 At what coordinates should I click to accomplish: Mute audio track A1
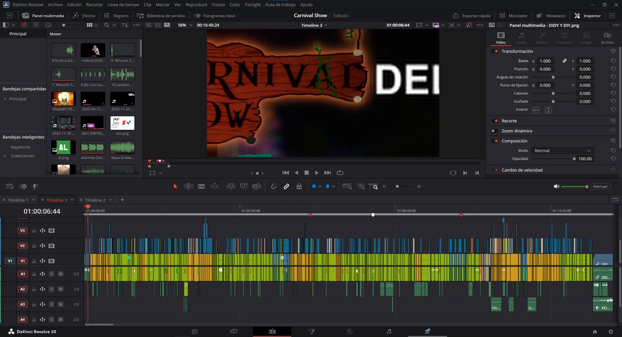click(60, 274)
